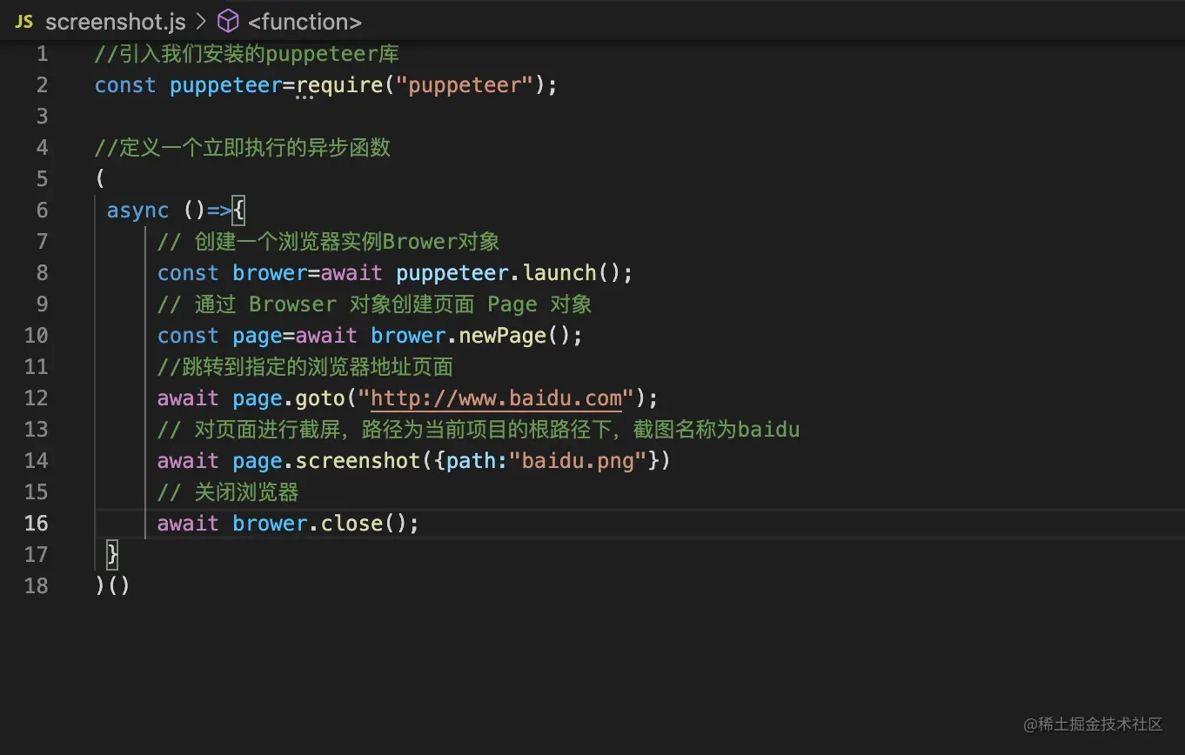Click comment '//定义一个立即执行的异步函数'

[243, 148]
